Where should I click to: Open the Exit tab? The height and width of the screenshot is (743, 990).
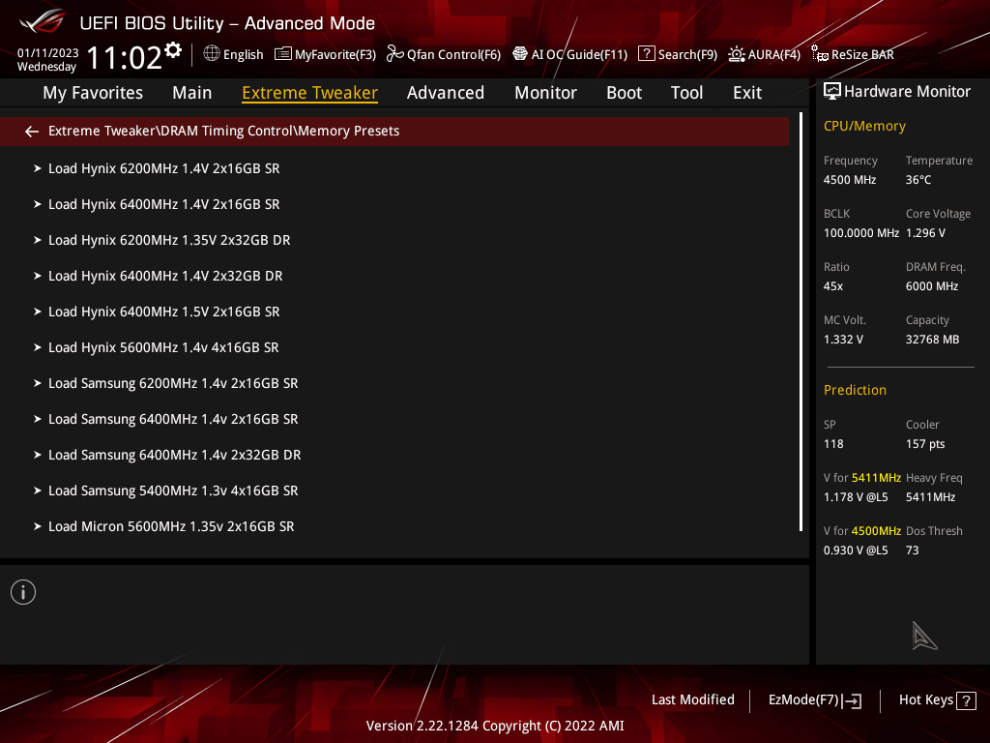(x=747, y=93)
